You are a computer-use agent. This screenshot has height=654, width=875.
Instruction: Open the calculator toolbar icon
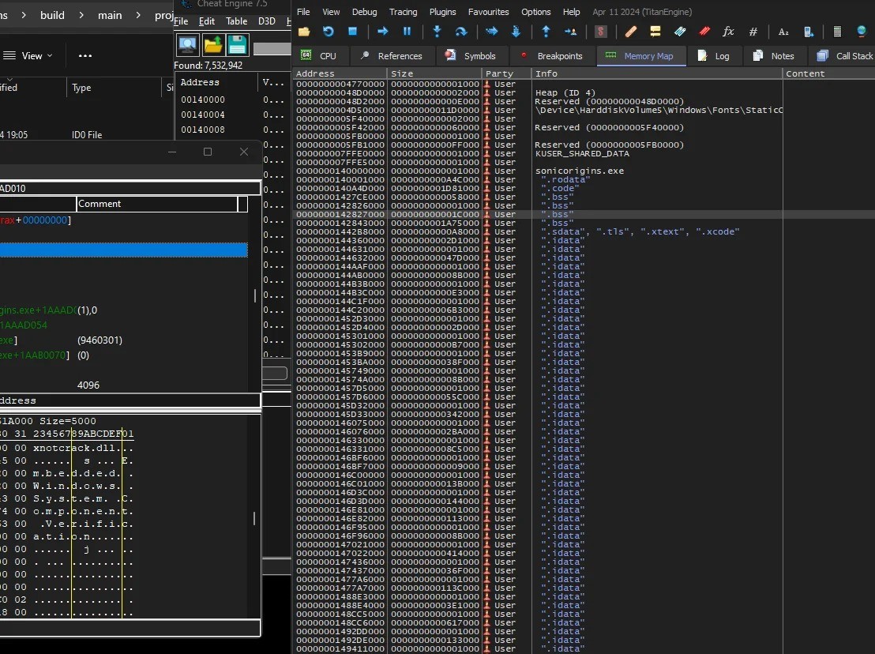[x=838, y=32]
